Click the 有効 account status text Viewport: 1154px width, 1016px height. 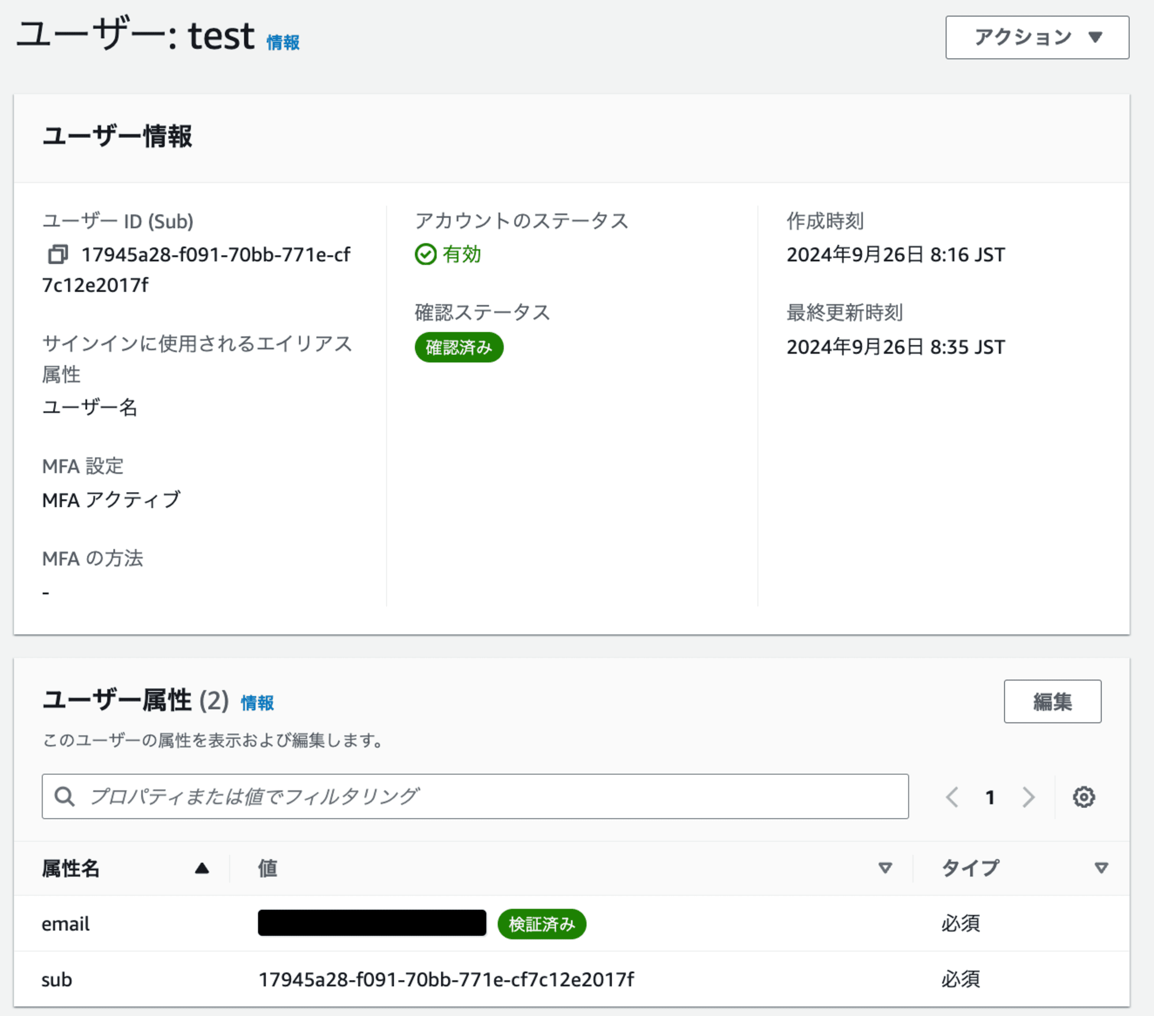[462, 254]
